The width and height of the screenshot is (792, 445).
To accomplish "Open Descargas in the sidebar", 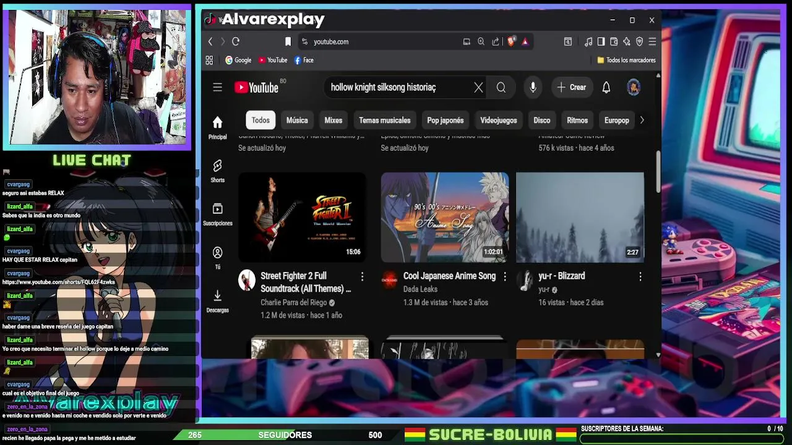I will pos(217,301).
